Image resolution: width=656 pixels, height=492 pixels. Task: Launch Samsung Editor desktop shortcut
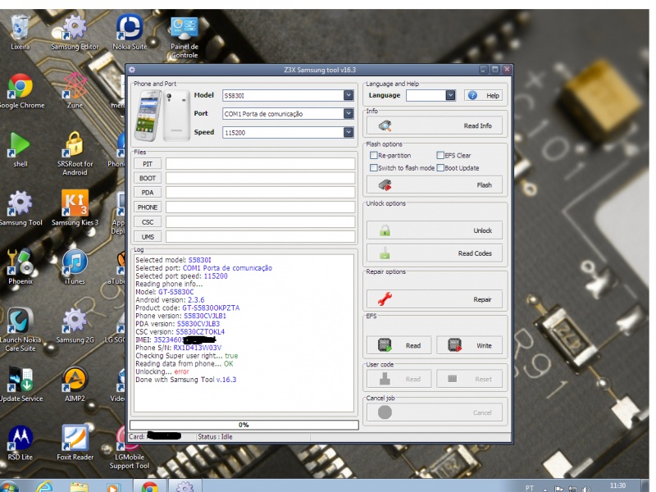tap(75, 33)
